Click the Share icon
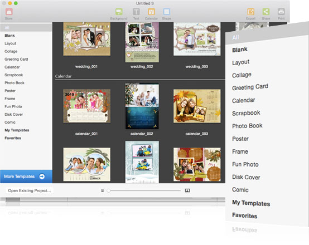This screenshot has height=245, width=309. (266, 12)
